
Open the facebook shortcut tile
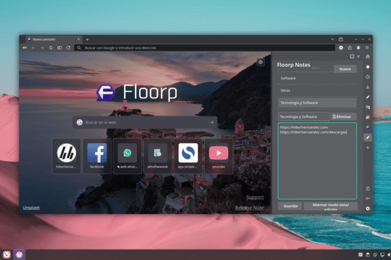(97, 155)
